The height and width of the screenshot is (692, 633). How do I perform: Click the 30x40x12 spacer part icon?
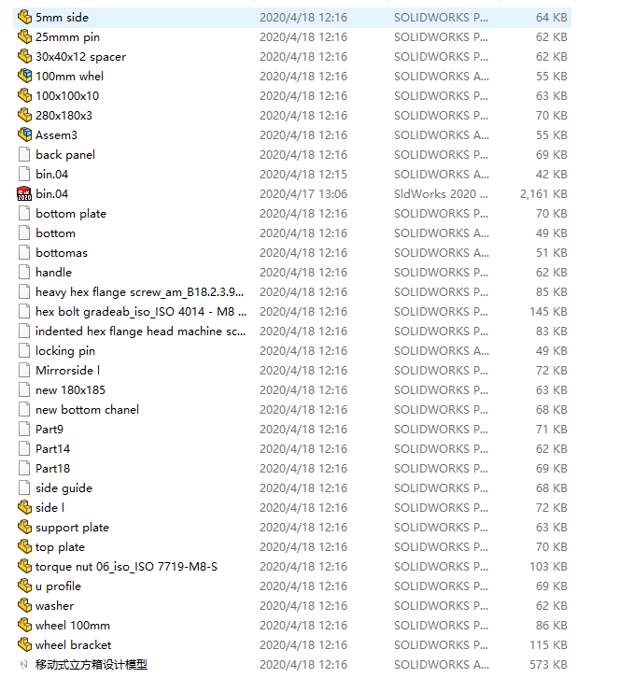[x=24, y=56]
